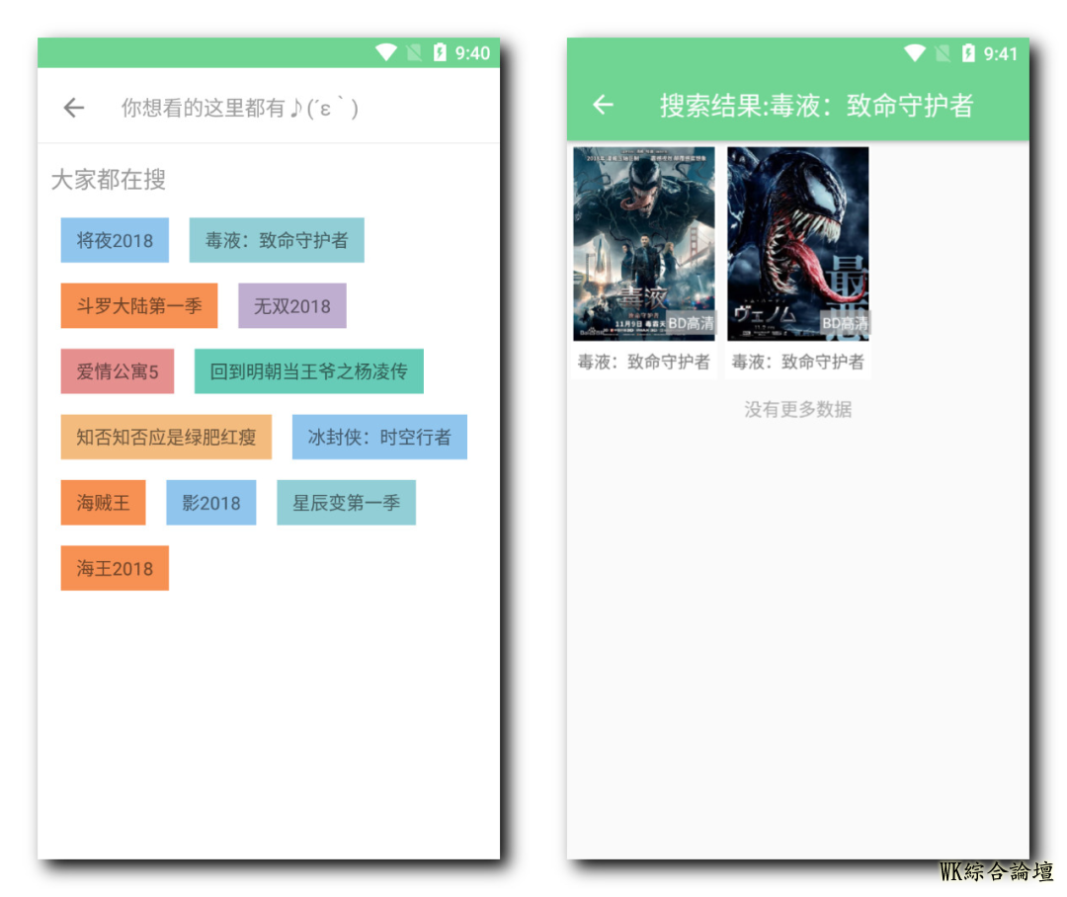Viewport: 1067px width, 897px height.
Task: Focus the search field with placeholder 你想看的这里都有
Action: coord(239,108)
